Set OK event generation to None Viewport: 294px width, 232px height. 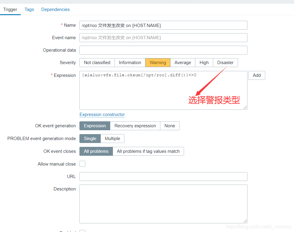click(170, 126)
